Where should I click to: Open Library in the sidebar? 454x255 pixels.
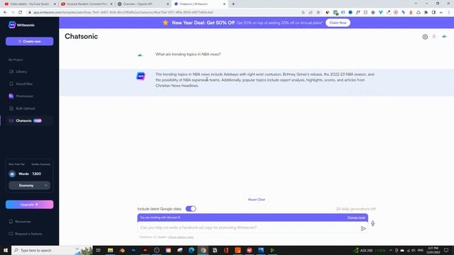pos(18,72)
